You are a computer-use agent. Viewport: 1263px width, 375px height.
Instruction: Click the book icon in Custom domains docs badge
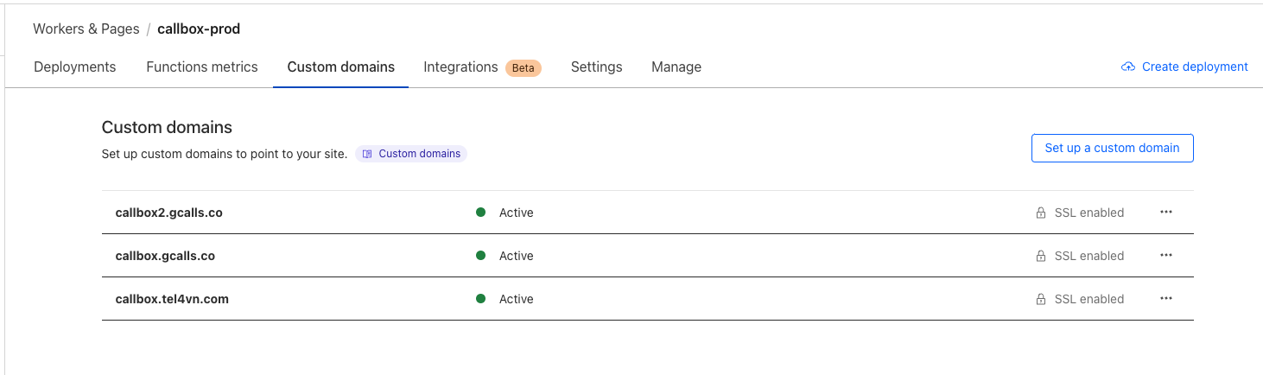tap(367, 154)
